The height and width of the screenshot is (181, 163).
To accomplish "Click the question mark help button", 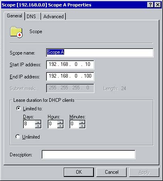I will tap(150, 5).
